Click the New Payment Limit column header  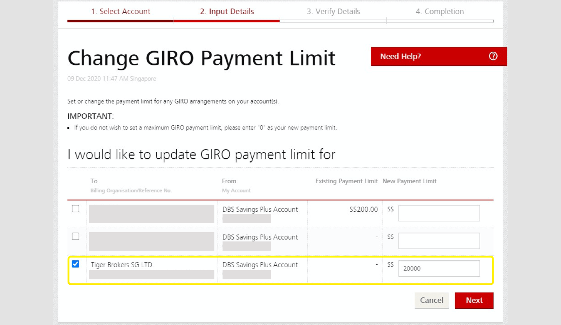pos(409,181)
